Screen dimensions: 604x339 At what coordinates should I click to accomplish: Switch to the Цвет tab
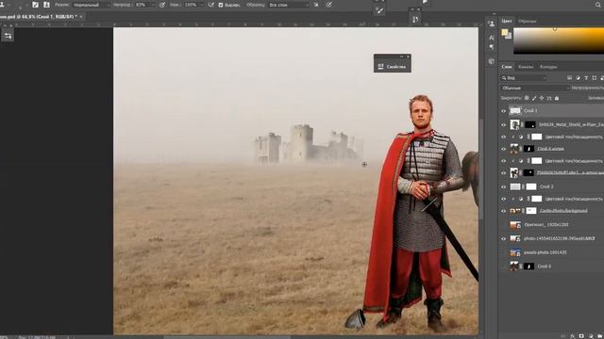507,21
